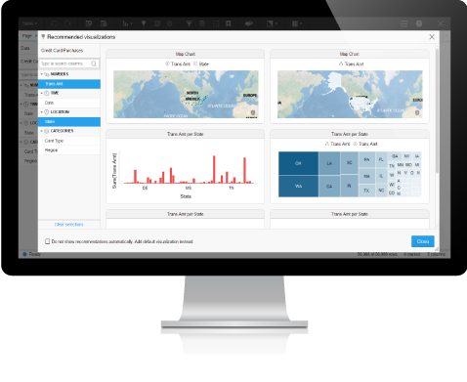The height and width of the screenshot is (382, 467).
Task: Open the bar chart visualization type dropdown
Action: click(x=127, y=23)
